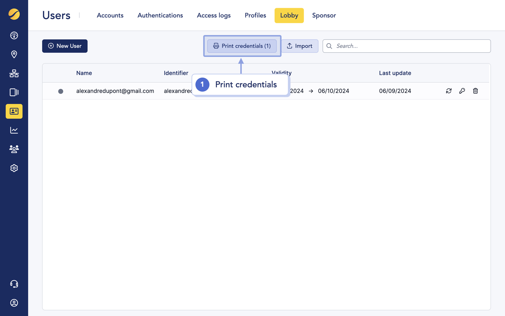505x316 pixels.
Task: Open the Access logs tab
Action: (214, 15)
